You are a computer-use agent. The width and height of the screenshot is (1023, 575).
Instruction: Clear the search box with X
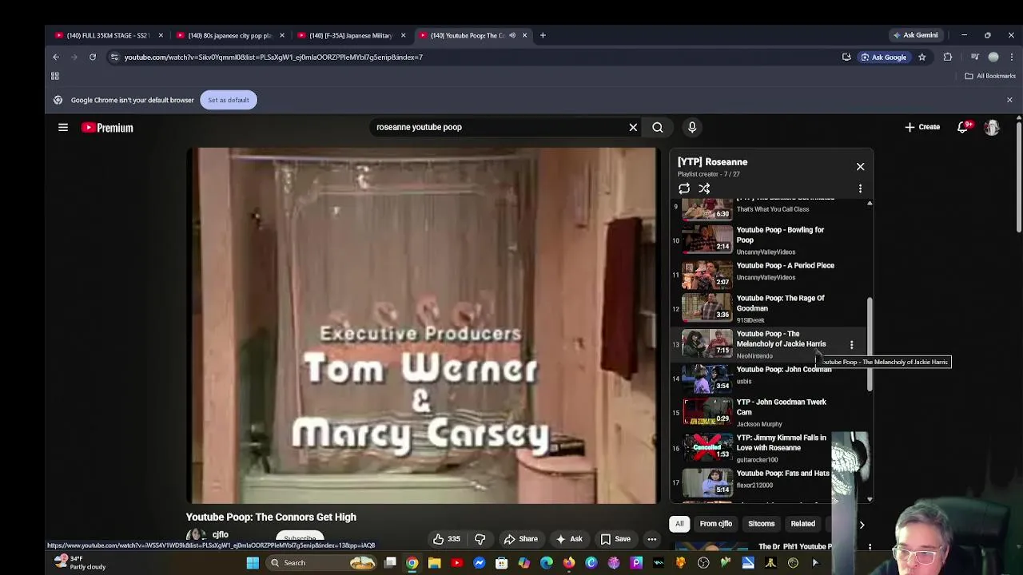633,127
